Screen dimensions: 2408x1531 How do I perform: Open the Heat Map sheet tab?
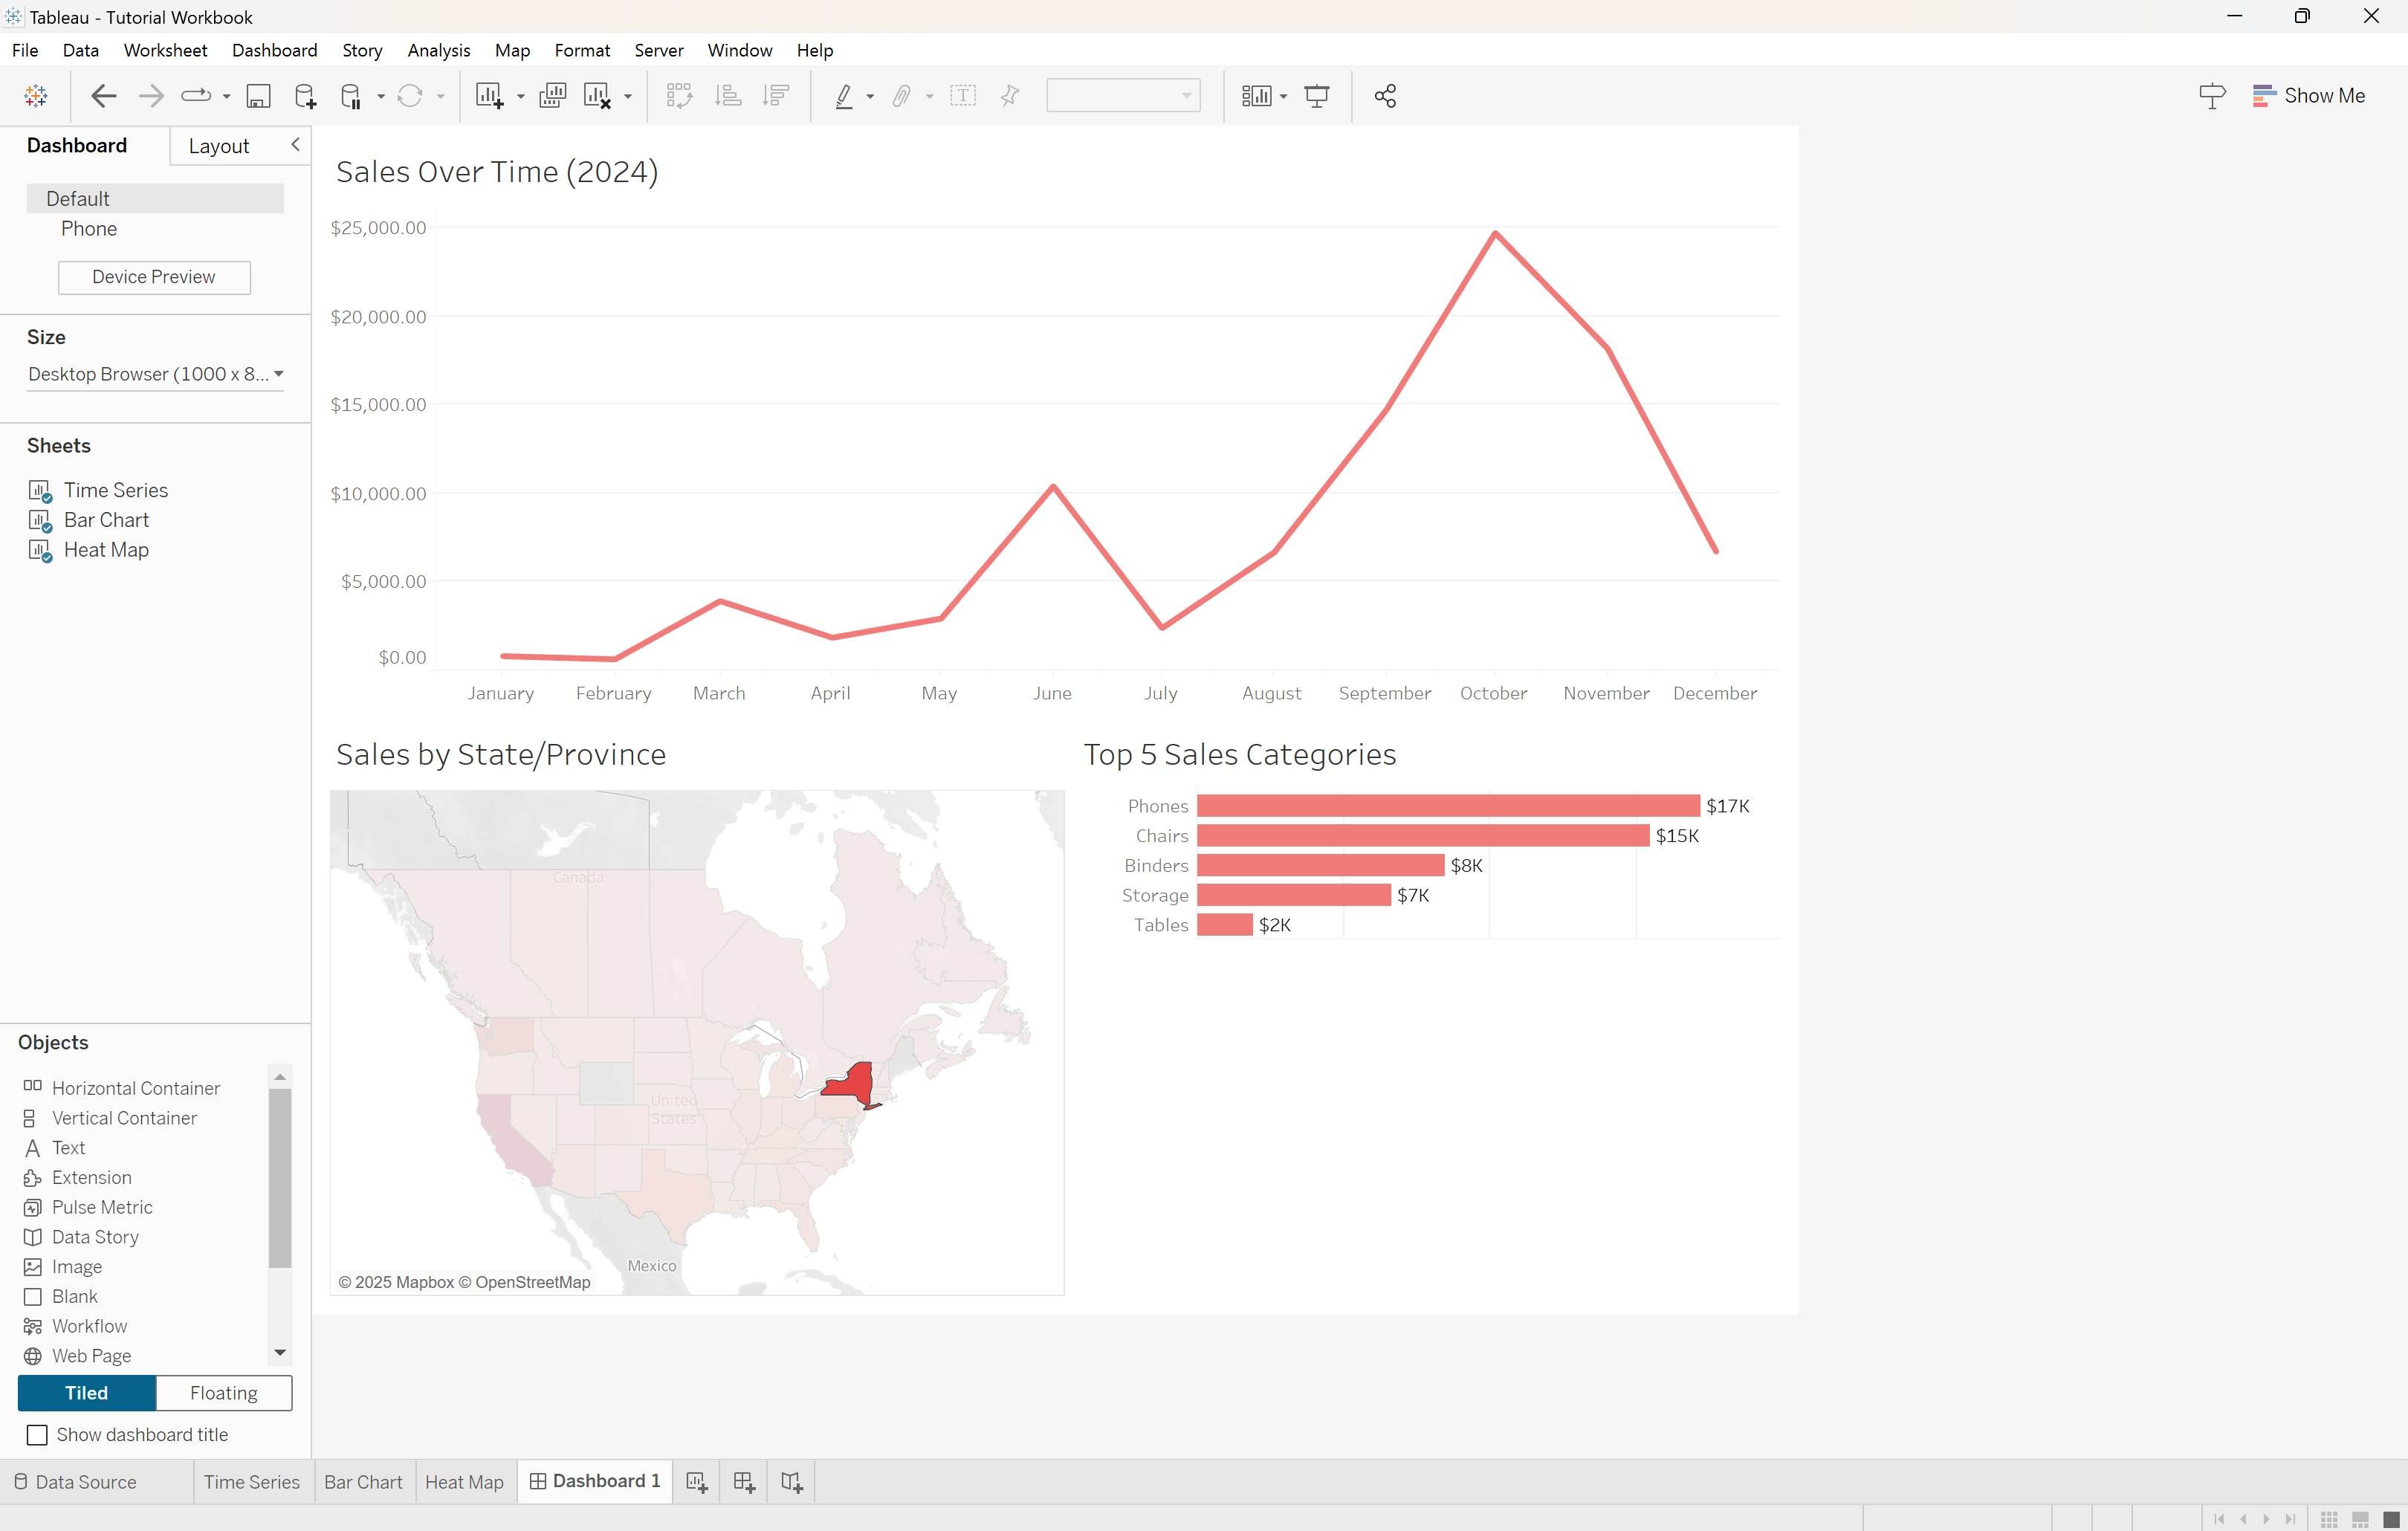click(x=464, y=1482)
